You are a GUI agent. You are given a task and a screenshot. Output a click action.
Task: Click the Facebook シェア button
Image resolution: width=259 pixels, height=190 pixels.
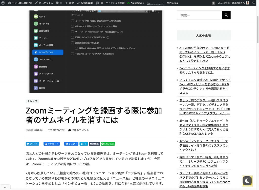tap(71, 144)
